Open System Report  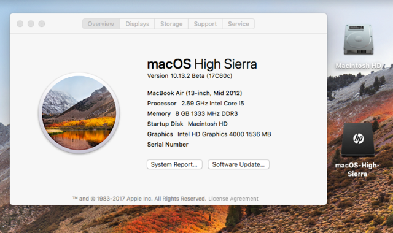[x=174, y=164]
